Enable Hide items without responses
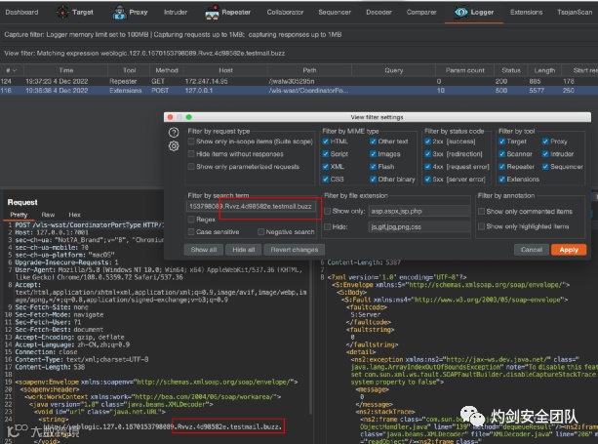 pos(191,154)
